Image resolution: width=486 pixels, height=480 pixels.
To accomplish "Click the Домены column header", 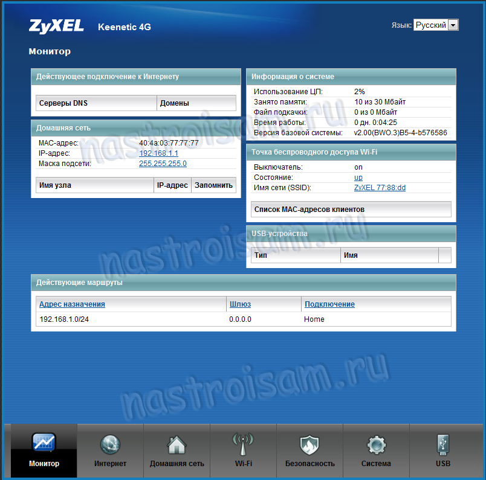I will [x=174, y=103].
